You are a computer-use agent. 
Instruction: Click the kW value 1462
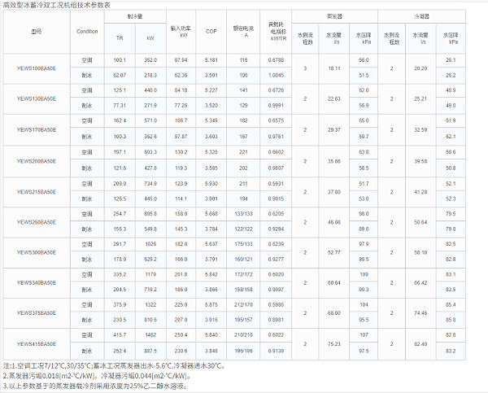150,334
